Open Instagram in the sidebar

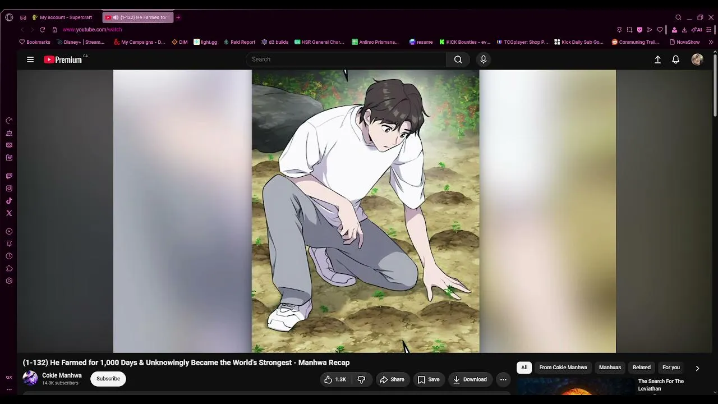pos(9,189)
